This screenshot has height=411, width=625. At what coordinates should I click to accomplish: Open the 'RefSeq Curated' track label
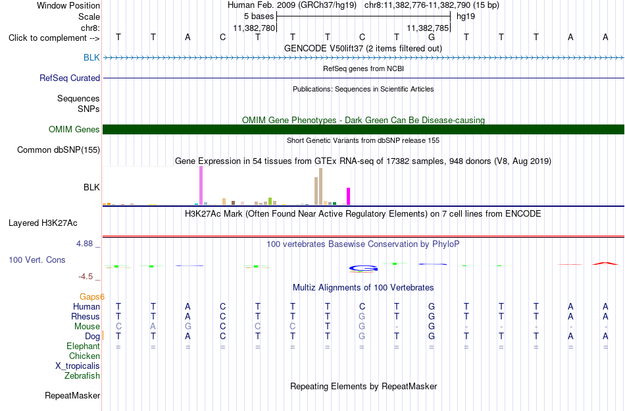click(69, 78)
